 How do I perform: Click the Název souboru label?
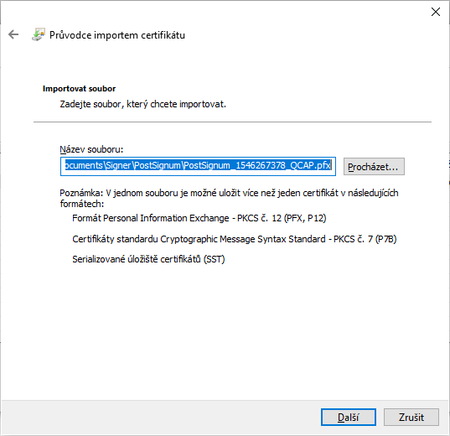pyautogui.click(x=91, y=149)
